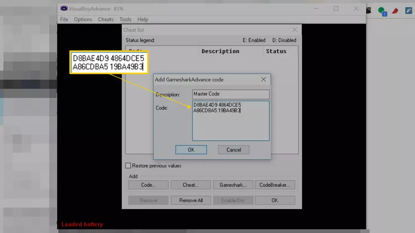Click the VisualBoyAdvance title bar icon
Viewport: 415px width, 233px height.
64,9
